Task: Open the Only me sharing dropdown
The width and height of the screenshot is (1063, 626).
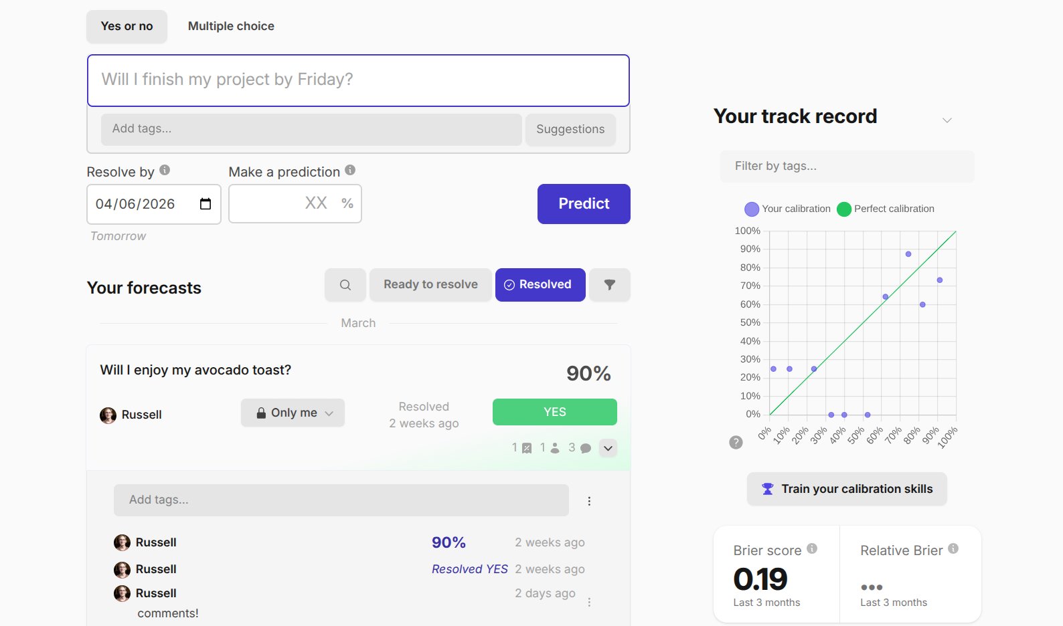Action: click(x=293, y=413)
